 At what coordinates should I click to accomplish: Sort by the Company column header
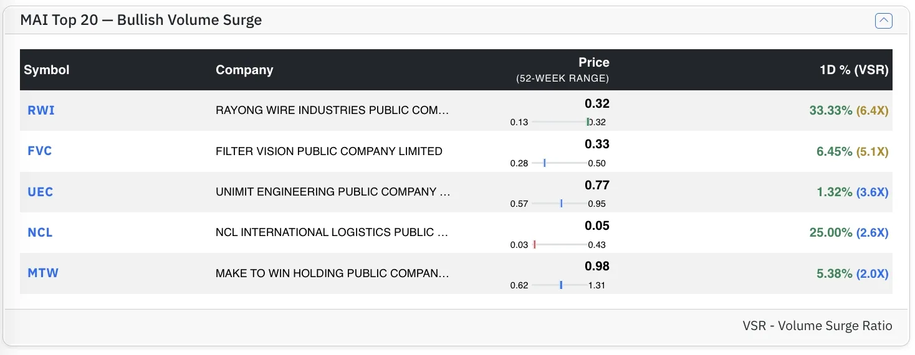click(x=244, y=70)
